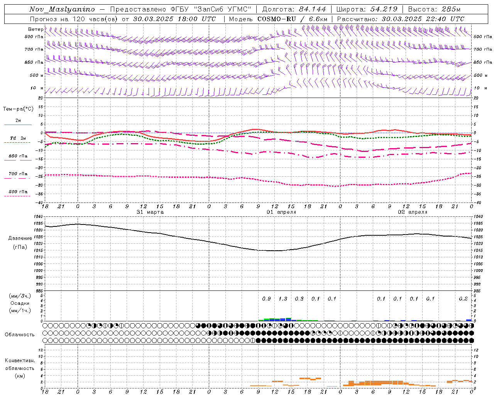The image size is (494, 395).
Task: Select the 'Широта: 54.219' latitude value
Action: tap(367, 9)
